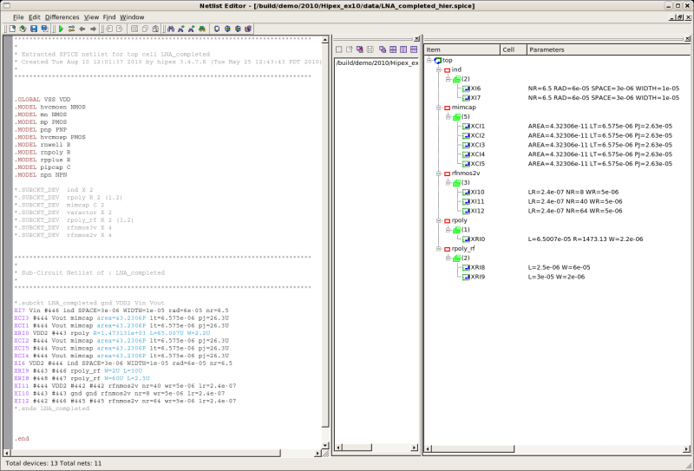This screenshot has height=471, width=694.
Task: Collapse the rfnmos2v device group
Action: pos(439,173)
